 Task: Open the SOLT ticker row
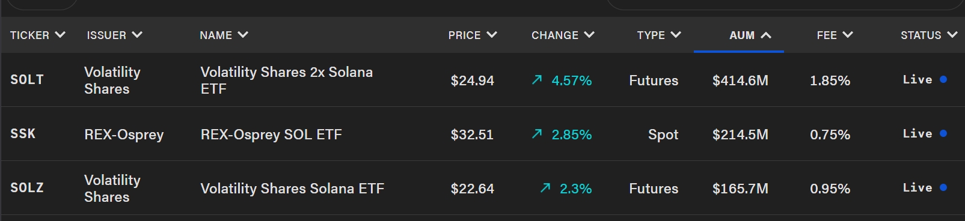(x=482, y=80)
